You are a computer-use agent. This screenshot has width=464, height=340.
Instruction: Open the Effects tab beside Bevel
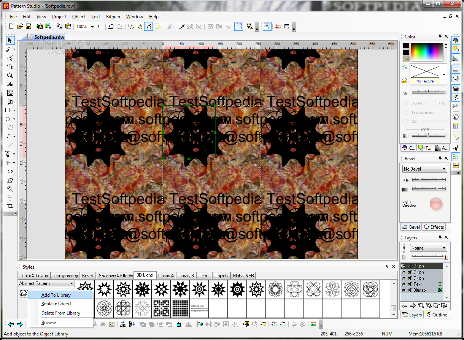click(434, 227)
